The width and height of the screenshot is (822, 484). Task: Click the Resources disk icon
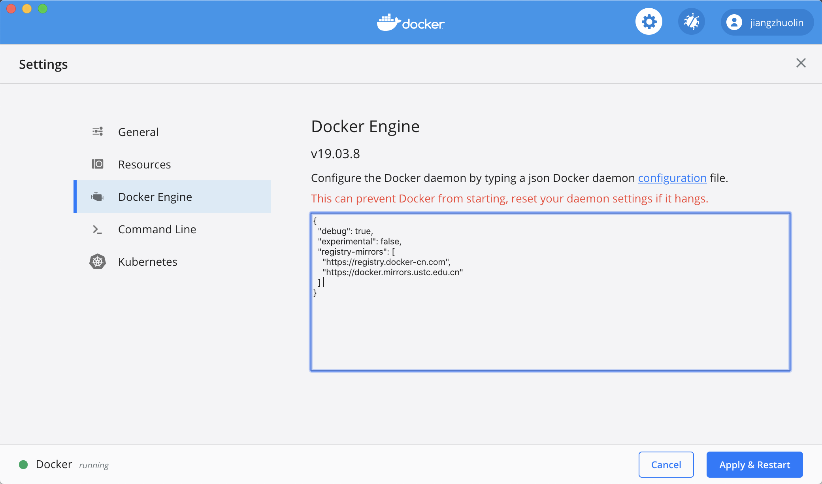98,164
